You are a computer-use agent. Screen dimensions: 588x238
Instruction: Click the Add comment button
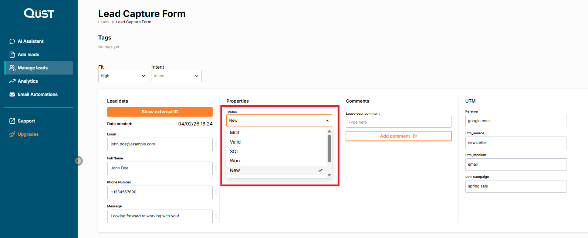point(398,136)
